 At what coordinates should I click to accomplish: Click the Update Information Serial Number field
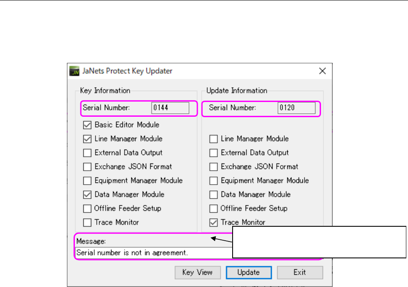[297, 108]
